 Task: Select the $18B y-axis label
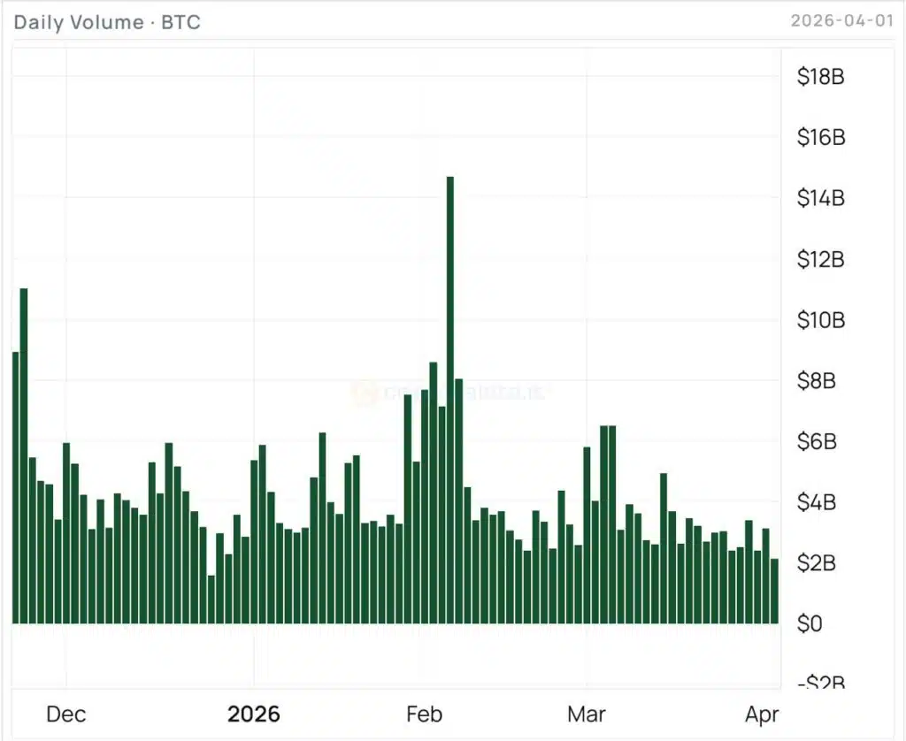point(819,76)
